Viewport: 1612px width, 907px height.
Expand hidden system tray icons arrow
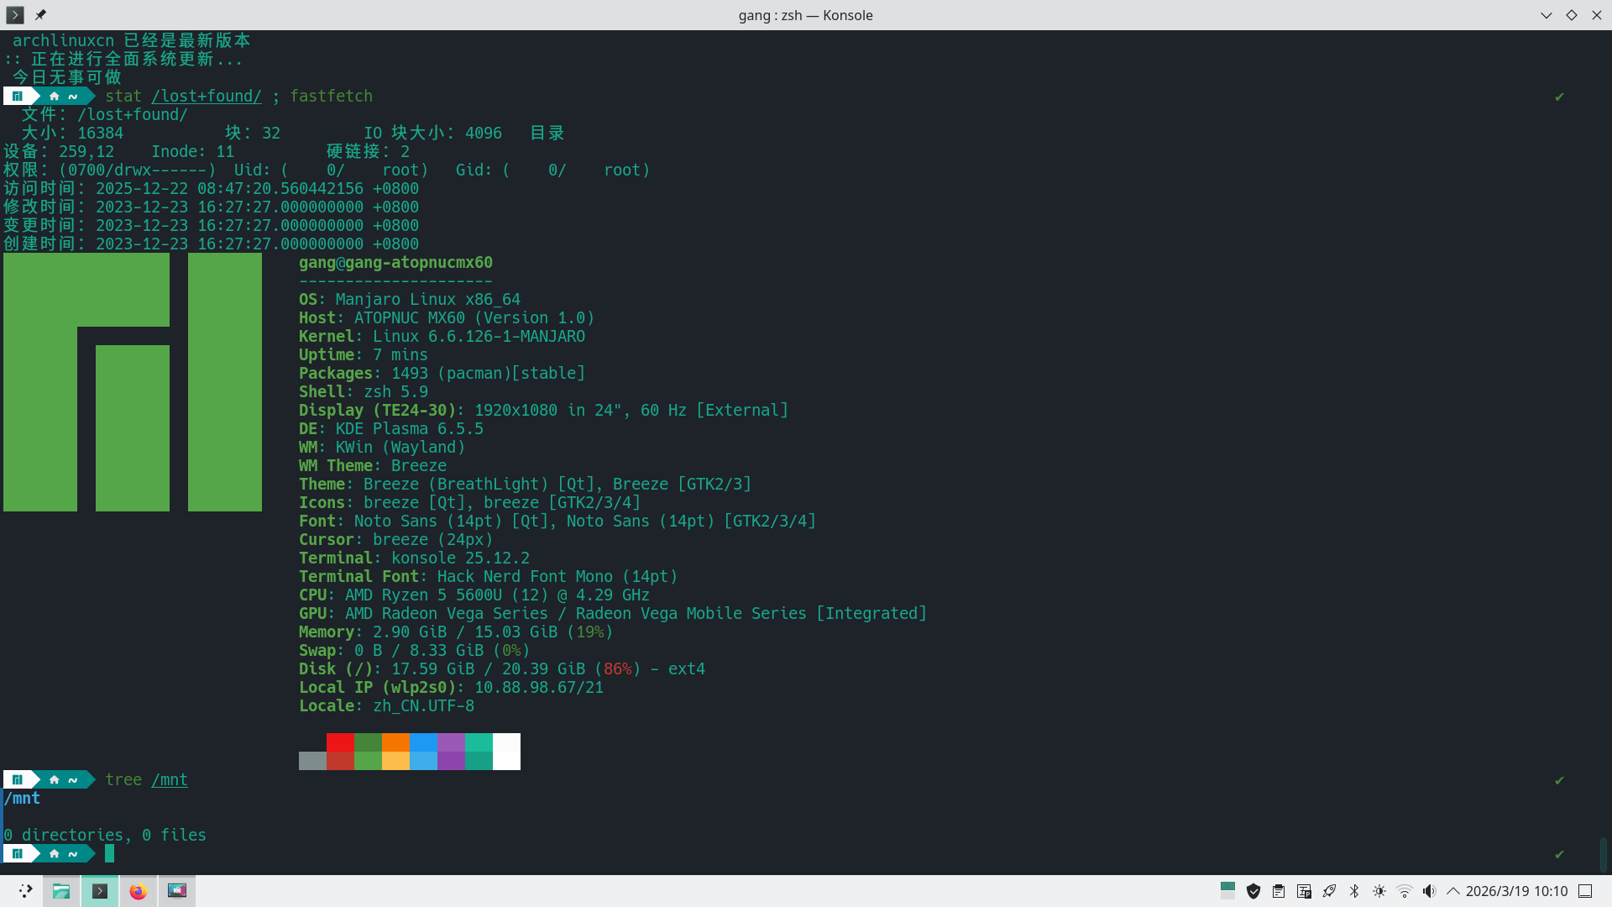point(1453,891)
